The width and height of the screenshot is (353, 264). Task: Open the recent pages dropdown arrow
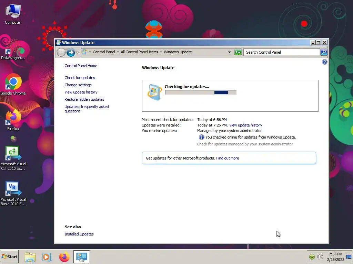pyautogui.click(x=78, y=52)
